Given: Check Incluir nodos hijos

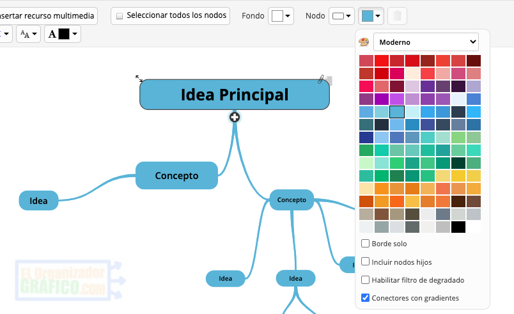Looking at the screenshot, I should [366, 262].
